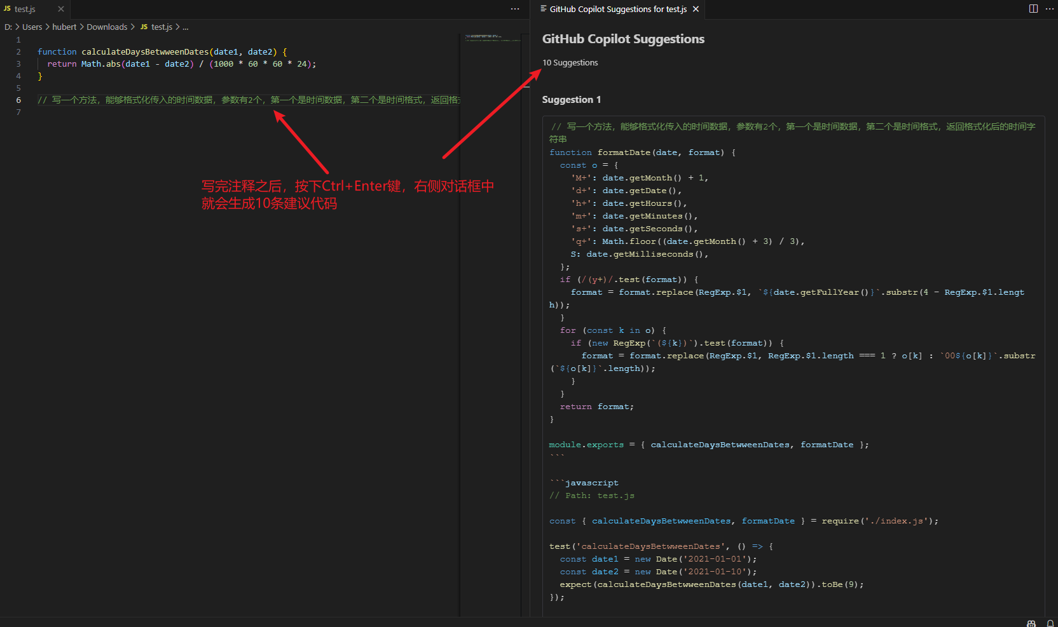Select the GitHub Copilot Suggestions for test.js tab
Image resolution: width=1058 pixels, height=627 pixels.
tap(618, 9)
